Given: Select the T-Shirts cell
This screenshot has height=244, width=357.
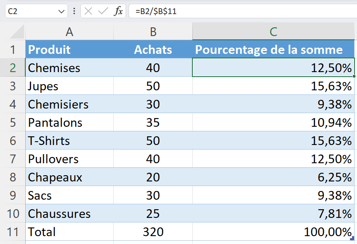Looking at the screenshot, I should pos(69,140).
